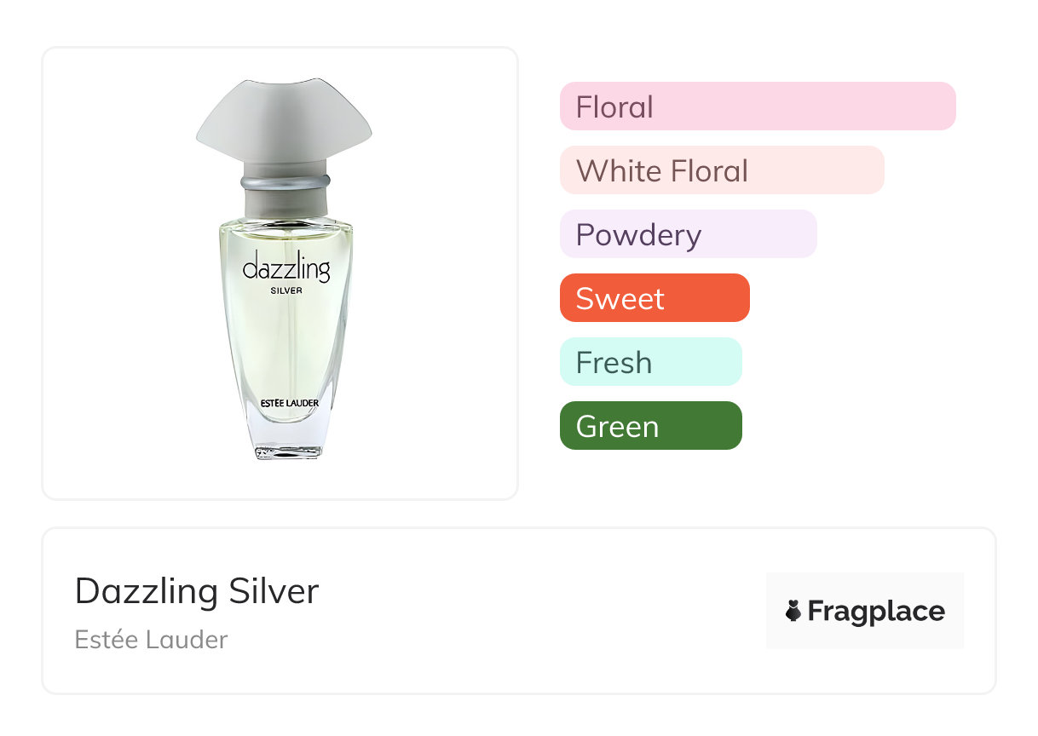
Task: Click the 'SILVER' text on the bottle
Action: pos(285,290)
